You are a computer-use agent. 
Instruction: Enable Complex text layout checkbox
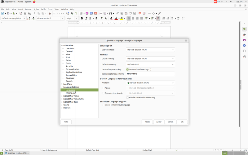point(103,93)
